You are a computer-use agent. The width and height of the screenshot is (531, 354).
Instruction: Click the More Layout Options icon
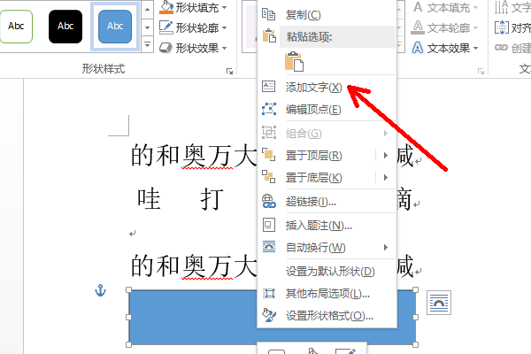[269, 293]
